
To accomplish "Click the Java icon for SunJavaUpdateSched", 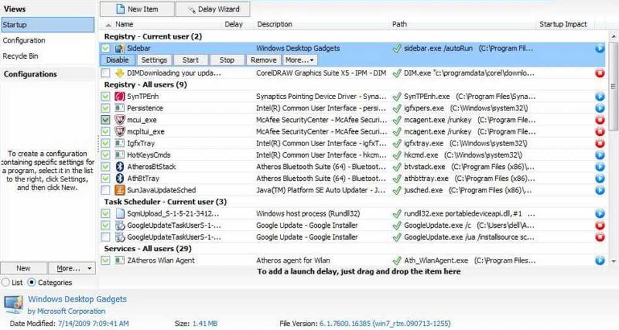I will tap(119, 190).
